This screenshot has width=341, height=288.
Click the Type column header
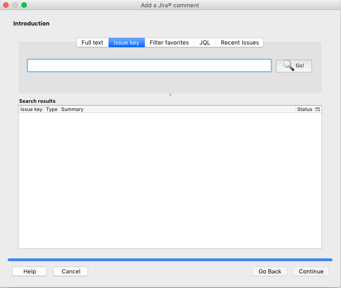52,109
